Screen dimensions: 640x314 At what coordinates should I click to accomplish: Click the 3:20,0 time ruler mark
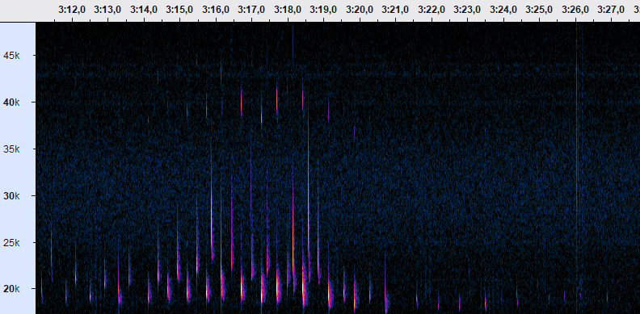(360, 10)
